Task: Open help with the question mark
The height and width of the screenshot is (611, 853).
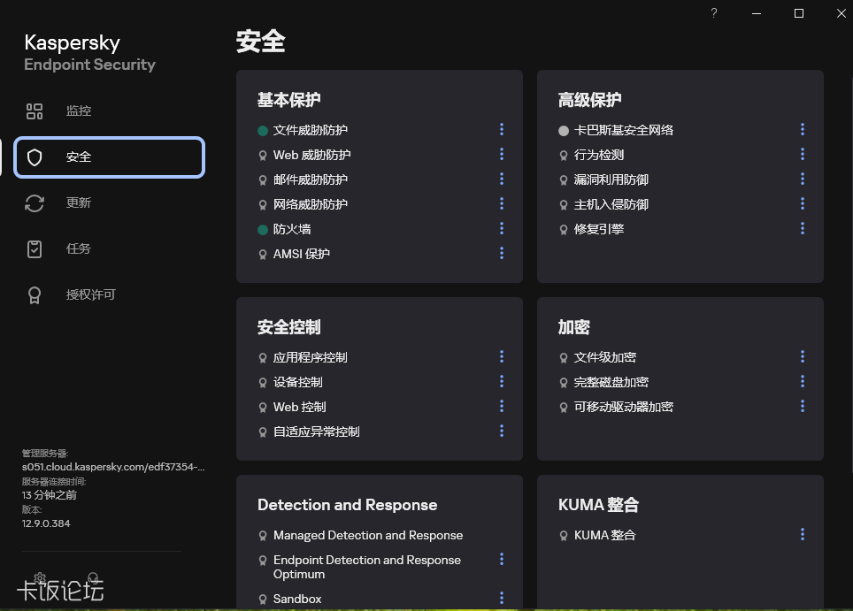Action: coord(714,13)
